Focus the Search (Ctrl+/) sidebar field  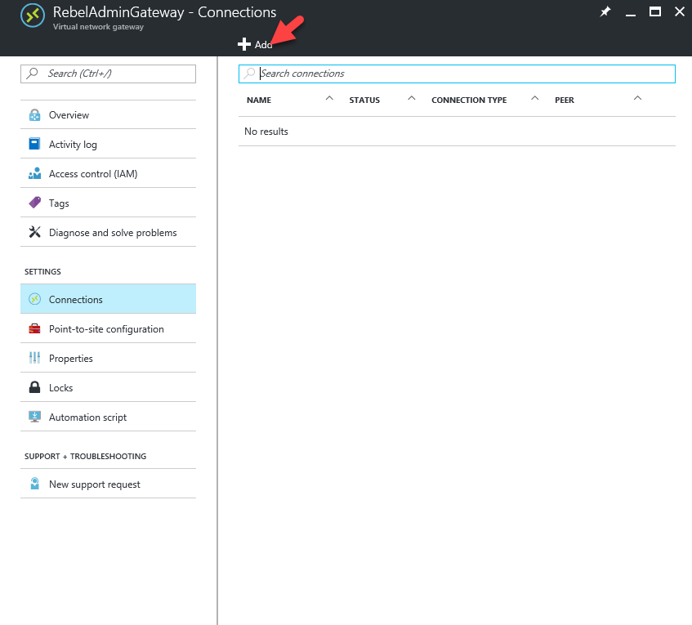tap(108, 74)
